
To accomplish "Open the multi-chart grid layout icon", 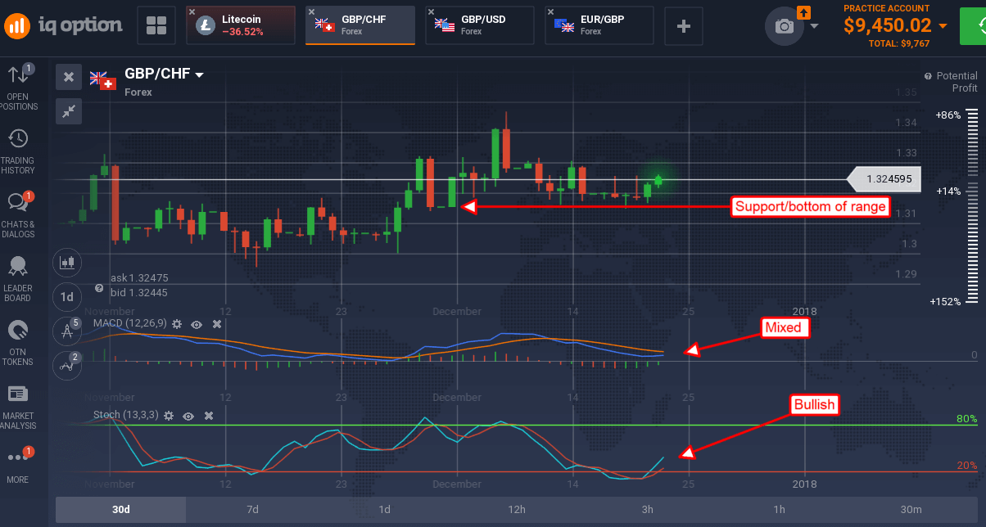I will 156,25.
